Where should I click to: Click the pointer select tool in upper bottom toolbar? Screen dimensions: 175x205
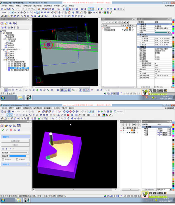tap(6, 90)
